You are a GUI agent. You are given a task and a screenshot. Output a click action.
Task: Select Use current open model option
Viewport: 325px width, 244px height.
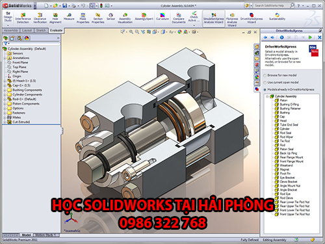point(265,83)
